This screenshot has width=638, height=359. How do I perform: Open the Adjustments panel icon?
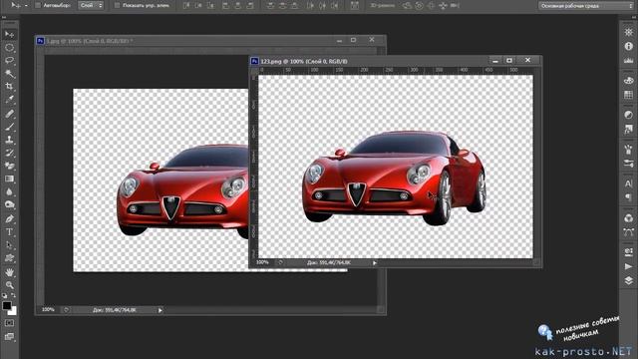tap(628, 115)
